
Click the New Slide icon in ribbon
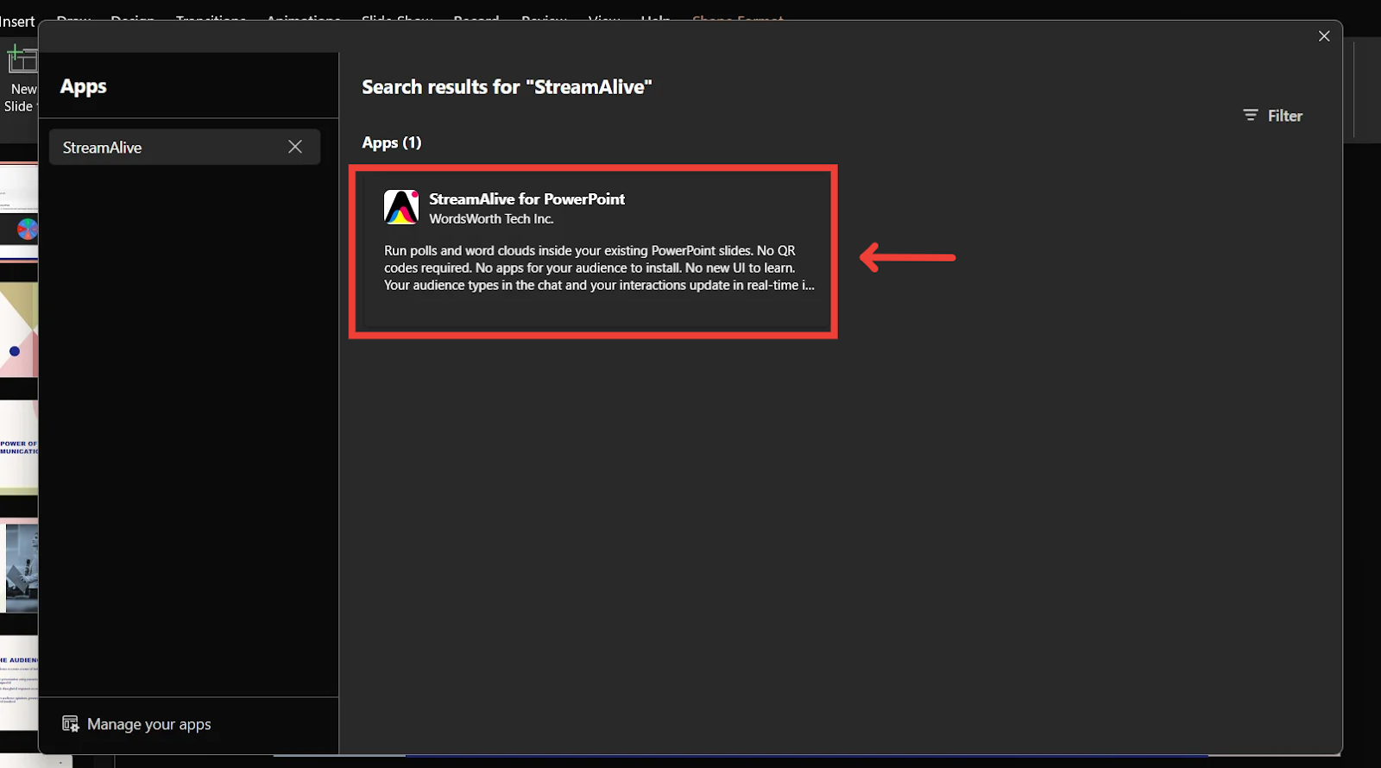pos(22,60)
